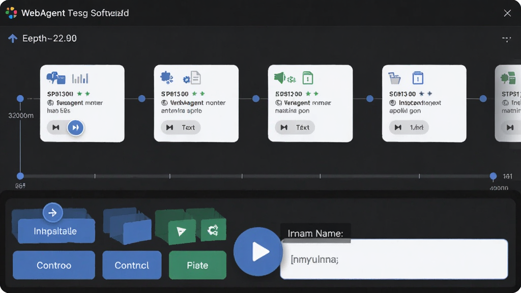
Task: Click the blue Contncl button
Action: tap(132, 265)
